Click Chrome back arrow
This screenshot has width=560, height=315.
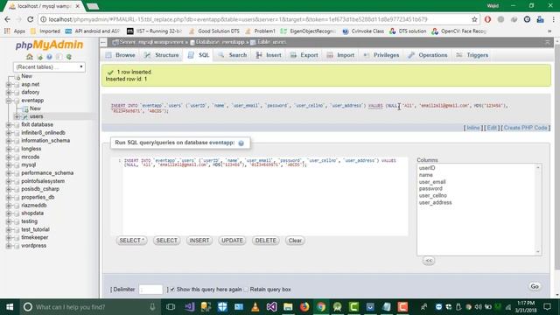(x=8, y=19)
